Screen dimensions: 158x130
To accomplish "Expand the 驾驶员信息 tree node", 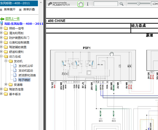I will 1,89.
